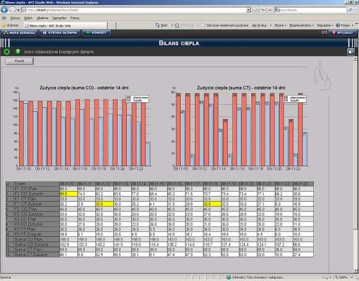
Task: Expand the Drukuj options dropdown arrow
Action: tap(270, 25)
